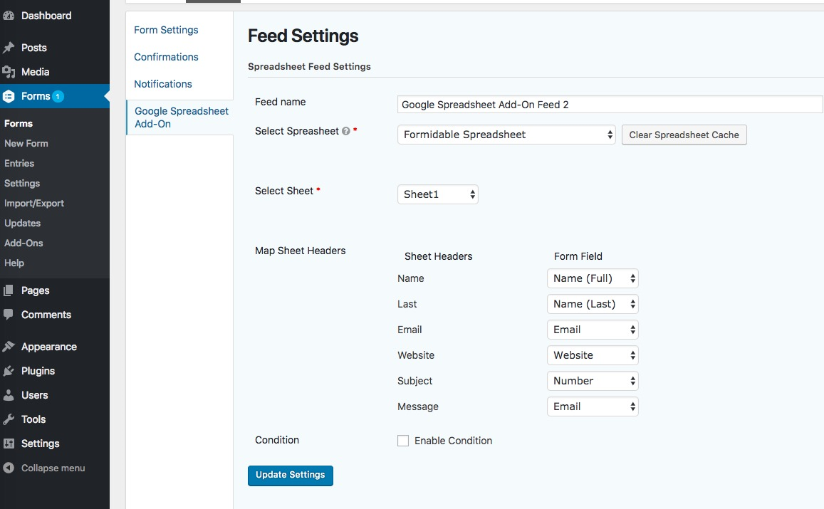Open the Name (Full) mapping dropdown
This screenshot has width=824, height=509.
click(x=593, y=278)
